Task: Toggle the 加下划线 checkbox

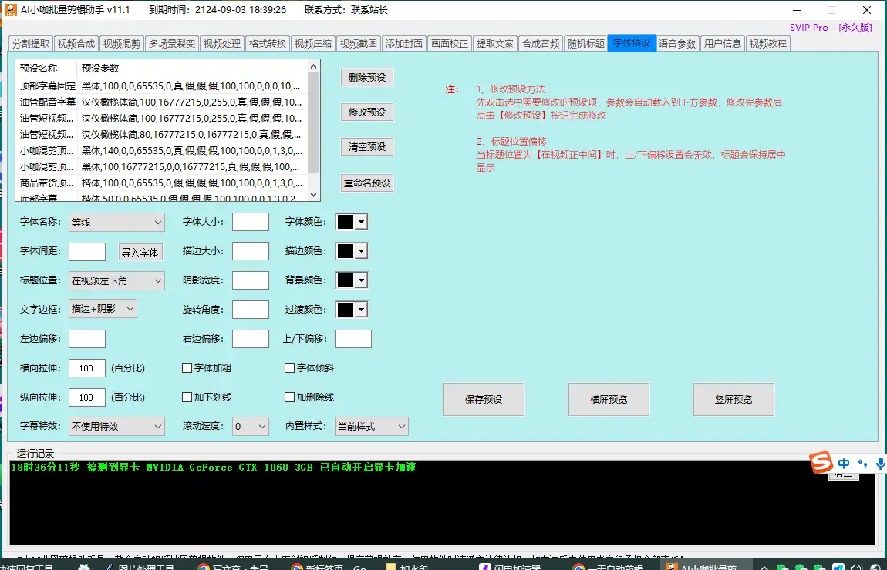Action: click(187, 397)
